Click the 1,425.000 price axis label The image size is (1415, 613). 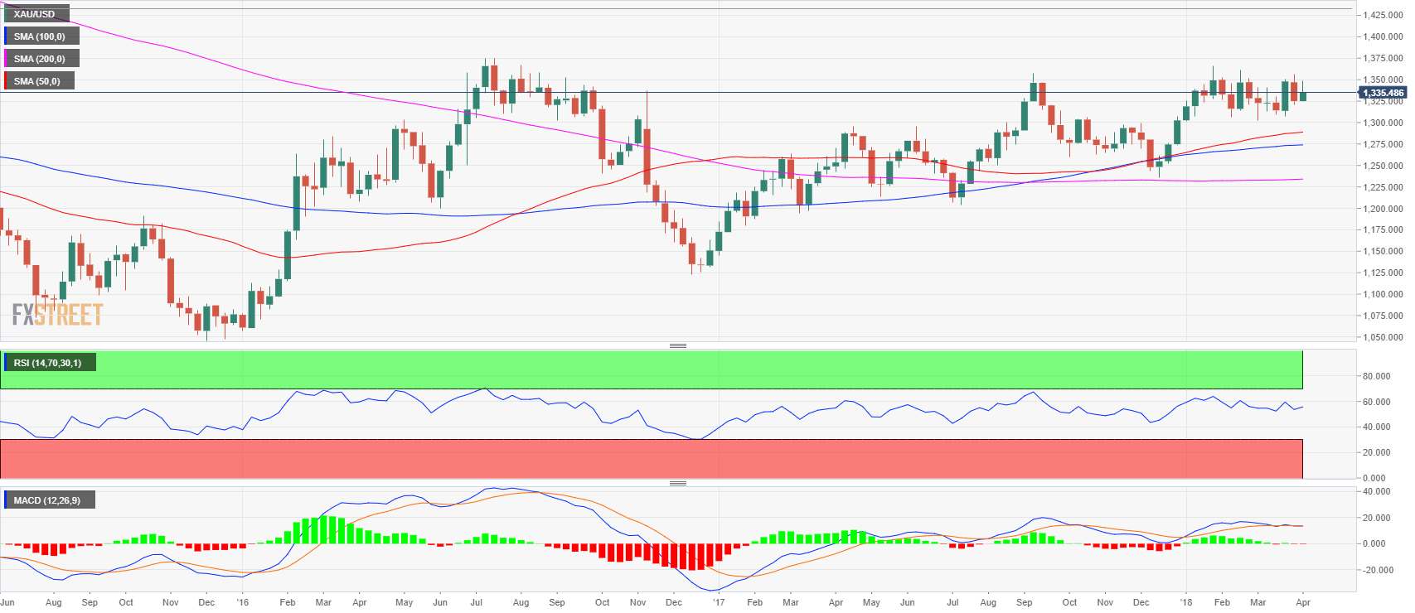pyautogui.click(x=1383, y=15)
